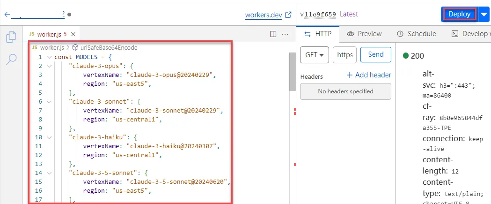The image size is (491, 204).
Task: Collapse the const MODELS fold arrow on line 1
Action: pos(49,57)
